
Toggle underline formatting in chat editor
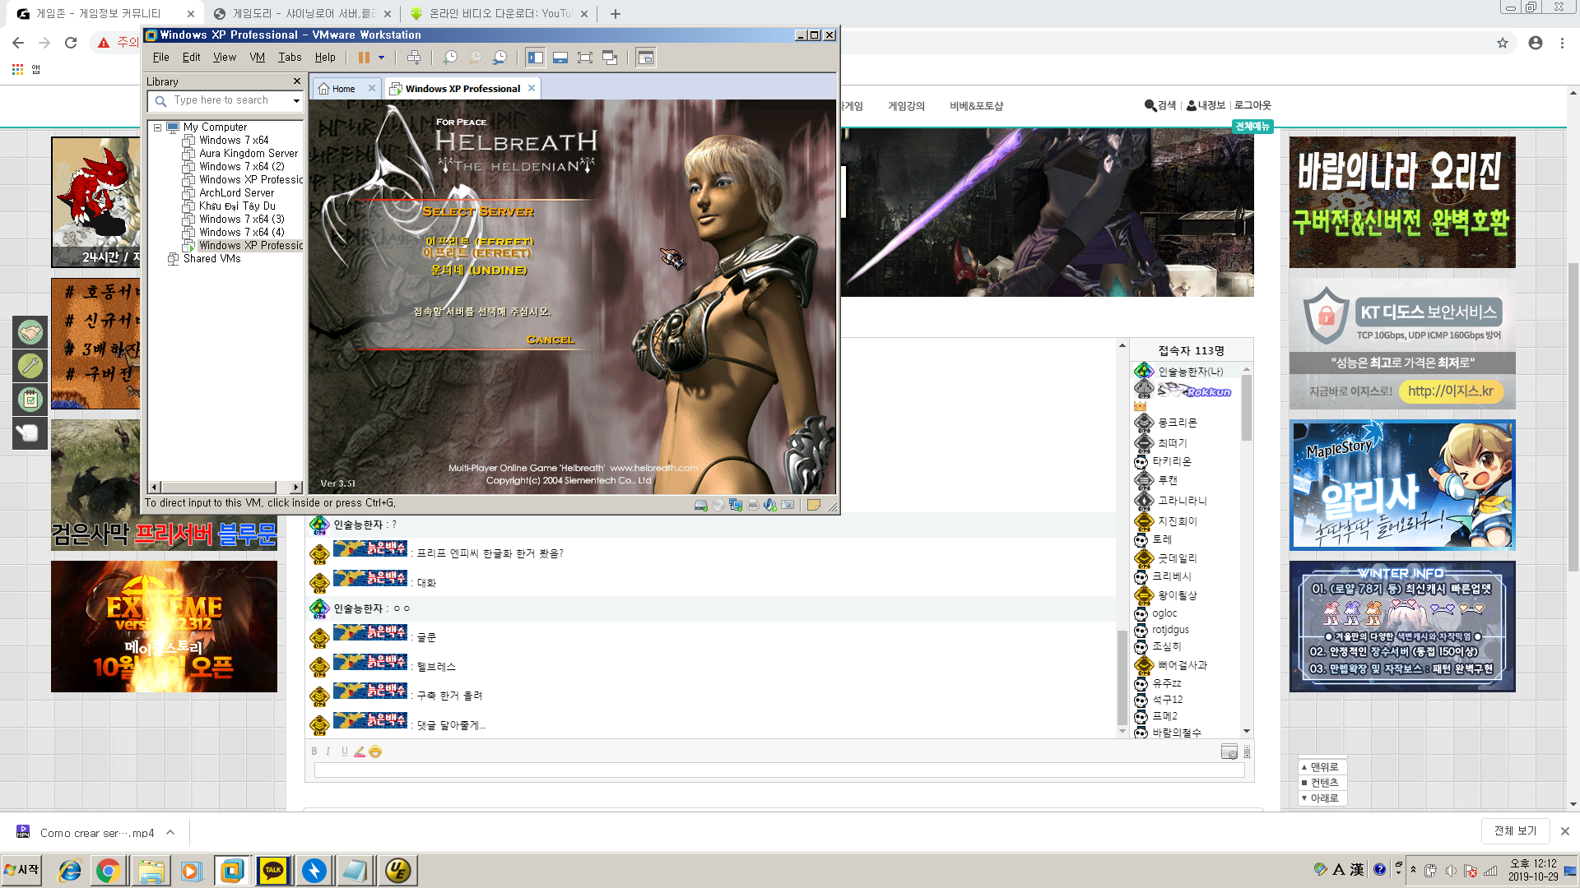(344, 752)
